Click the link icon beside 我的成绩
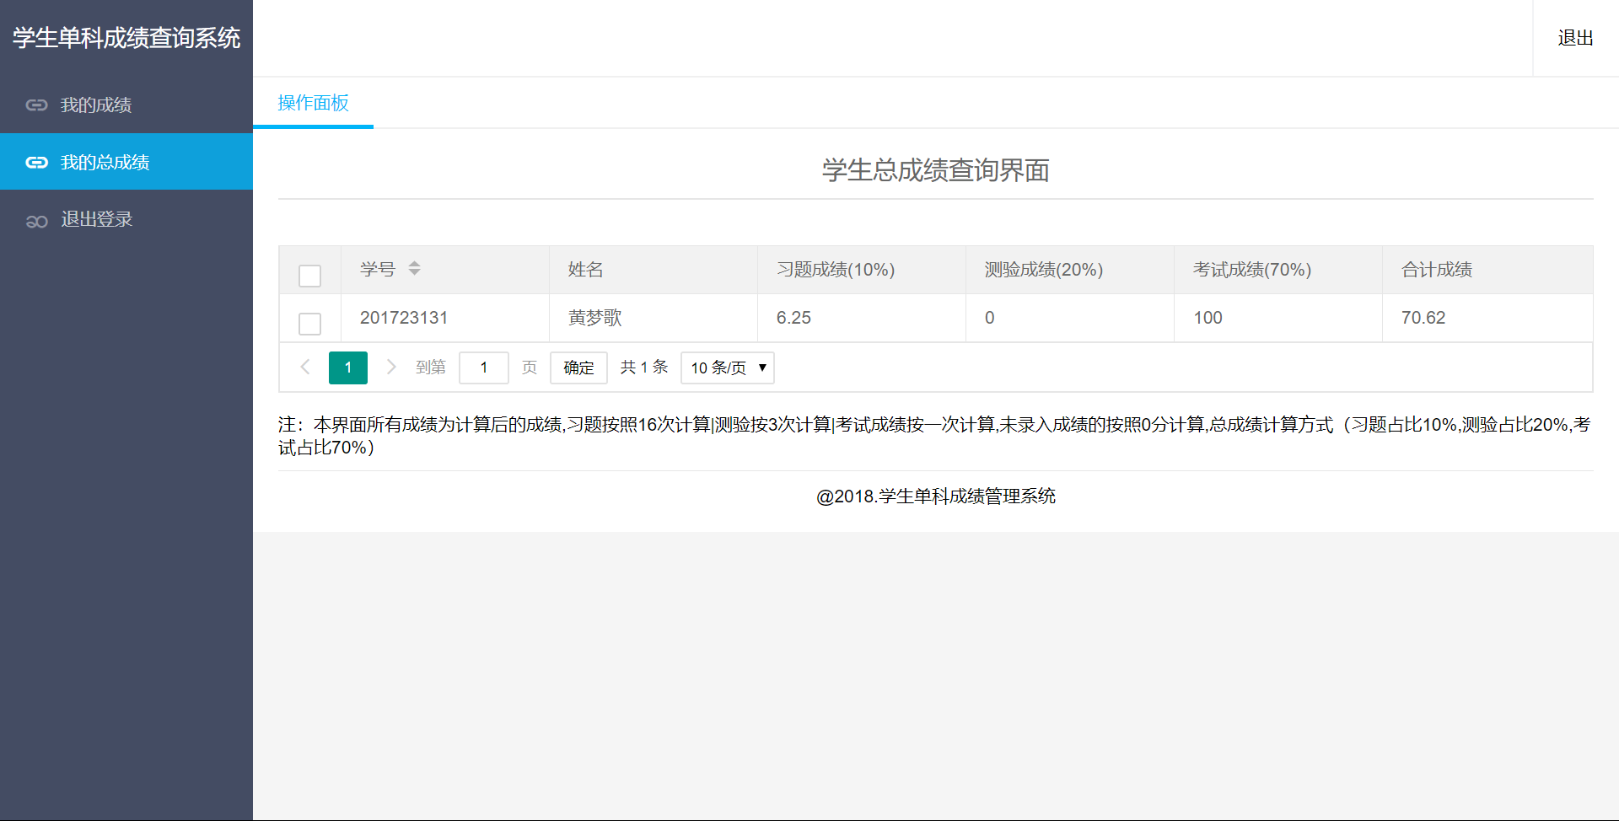Image resolution: width=1619 pixels, height=821 pixels. click(x=36, y=105)
